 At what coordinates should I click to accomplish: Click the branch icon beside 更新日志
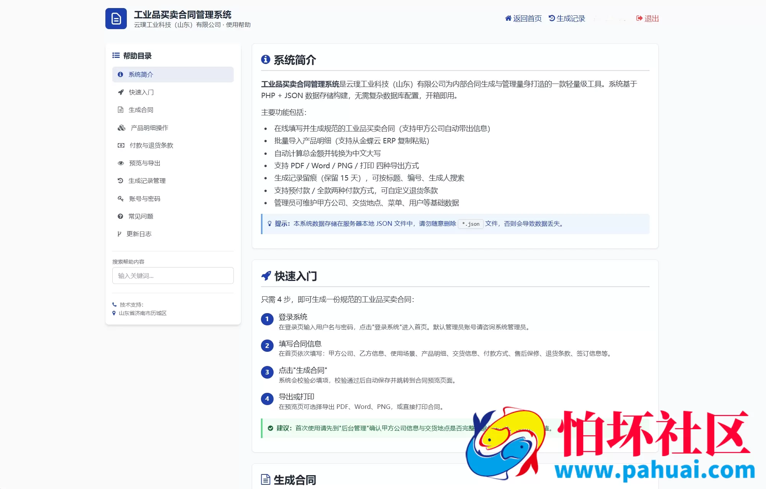coord(119,234)
